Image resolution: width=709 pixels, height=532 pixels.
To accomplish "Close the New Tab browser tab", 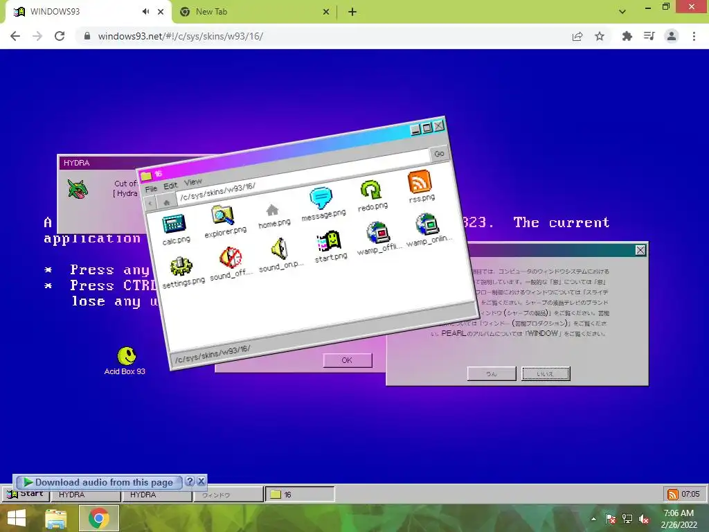I will [325, 12].
